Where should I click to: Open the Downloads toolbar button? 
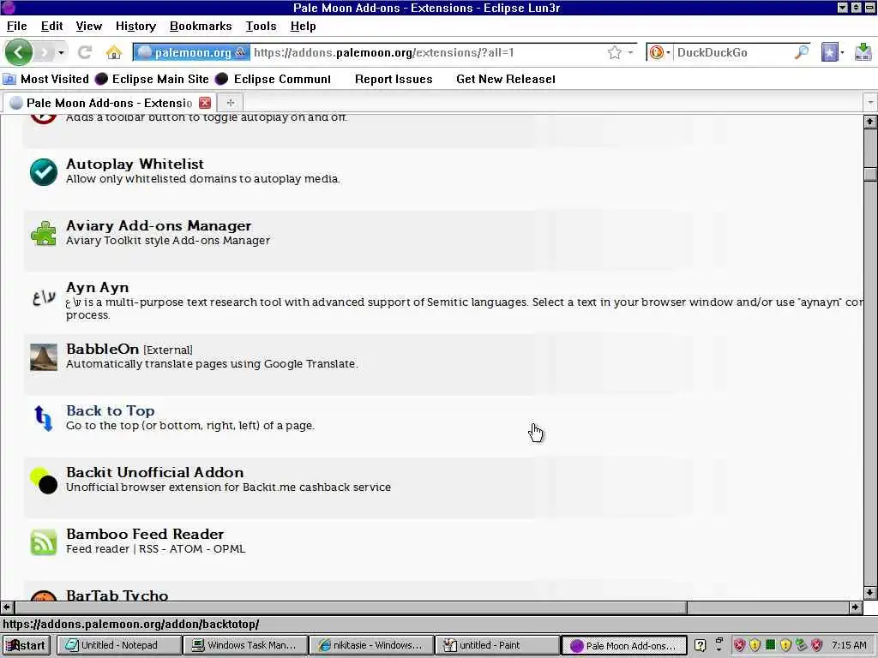tap(863, 52)
